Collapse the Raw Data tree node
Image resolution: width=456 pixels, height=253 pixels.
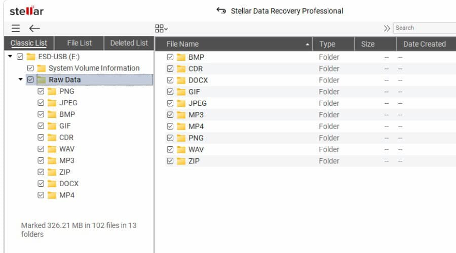pyautogui.click(x=20, y=79)
